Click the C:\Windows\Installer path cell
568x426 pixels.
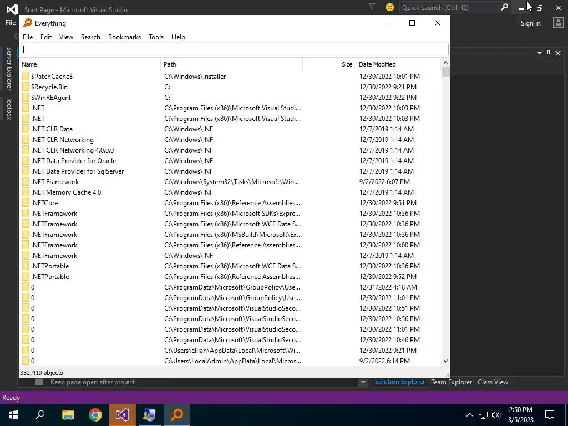point(195,77)
